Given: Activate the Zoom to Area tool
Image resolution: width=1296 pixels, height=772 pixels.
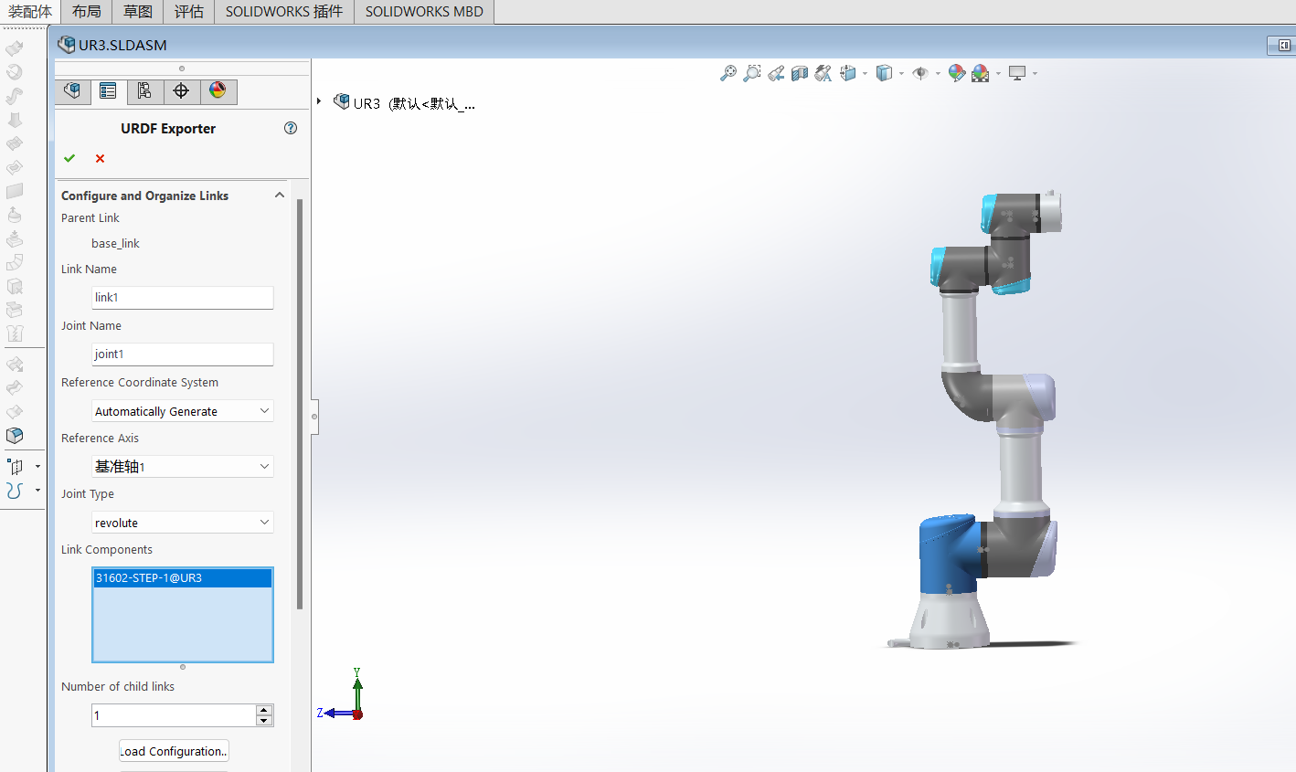Looking at the screenshot, I should coord(751,73).
